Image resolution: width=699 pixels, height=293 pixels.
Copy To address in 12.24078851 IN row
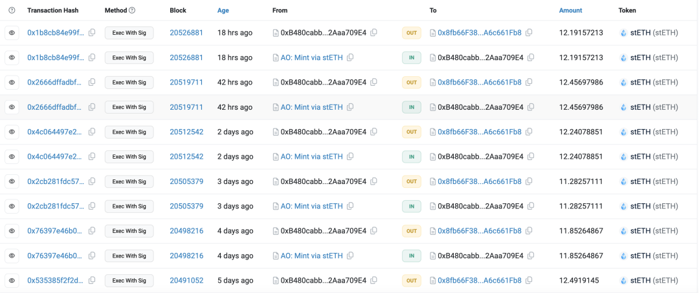531,157
